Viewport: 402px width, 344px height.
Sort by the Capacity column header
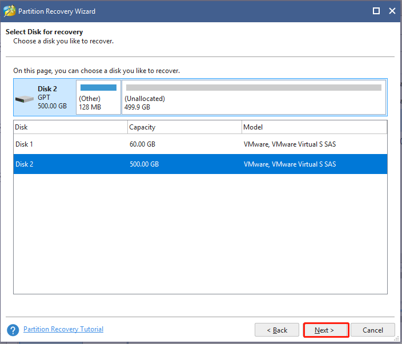(184, 127)
